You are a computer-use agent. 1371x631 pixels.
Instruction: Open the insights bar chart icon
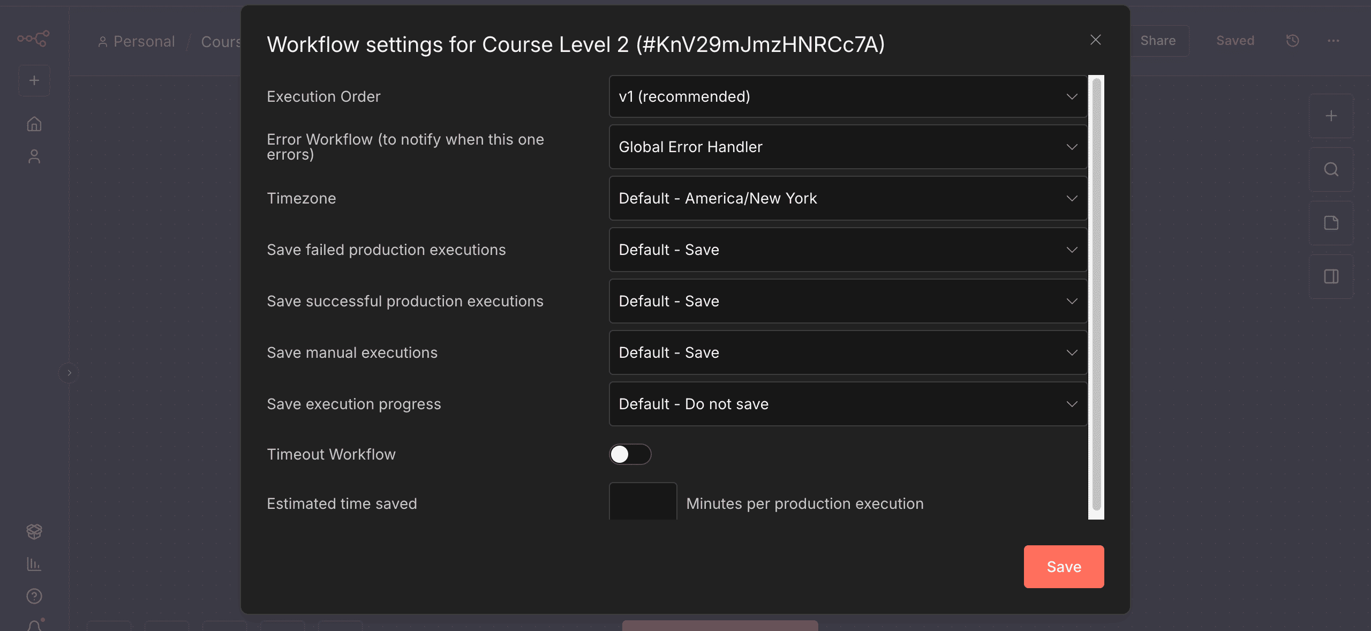pyautogui.click(x=34, y=564)
